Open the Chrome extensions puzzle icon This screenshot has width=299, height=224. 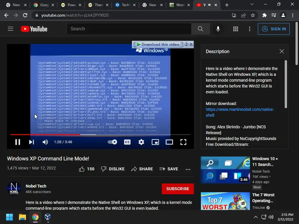point(264,15)
